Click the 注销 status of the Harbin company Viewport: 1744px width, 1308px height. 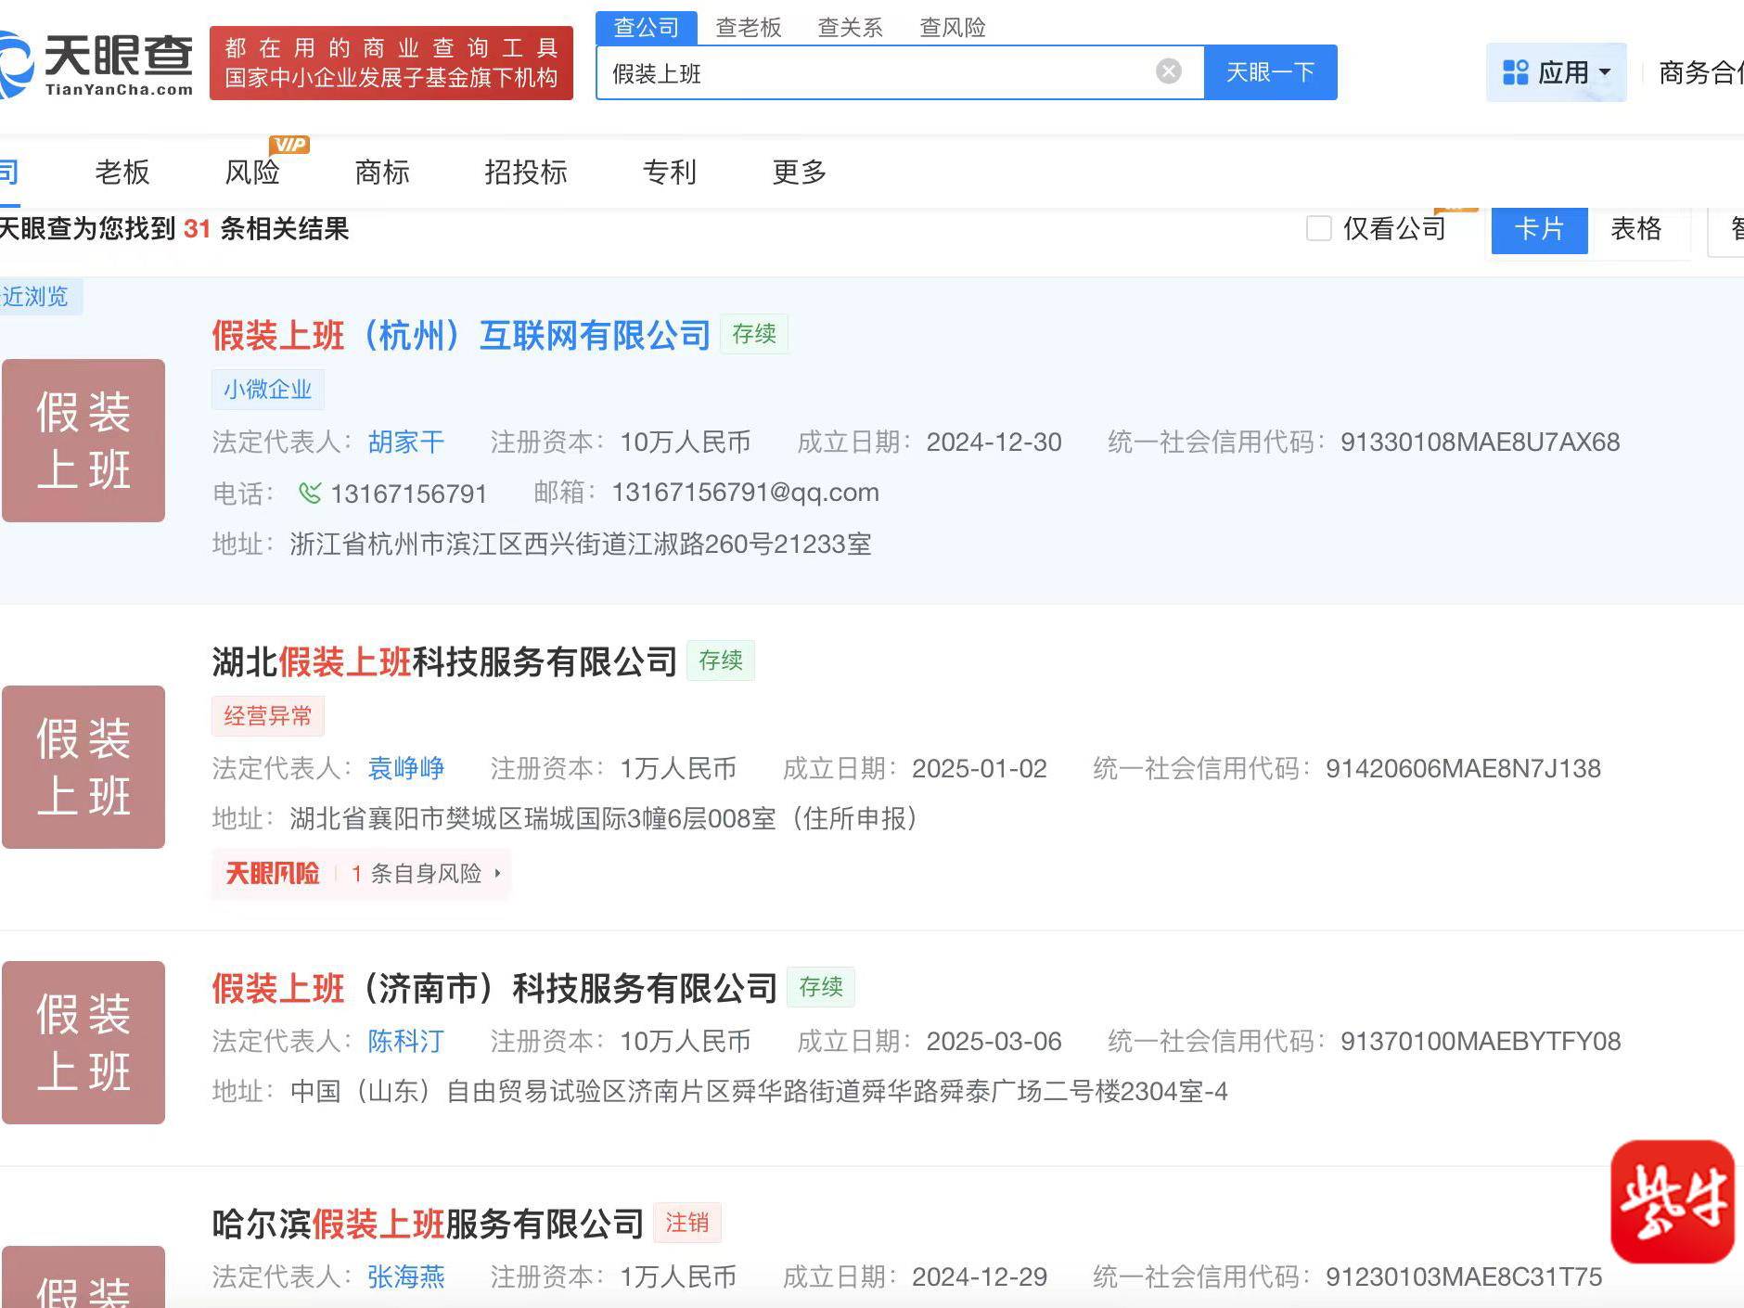[x=687, y=1223]
